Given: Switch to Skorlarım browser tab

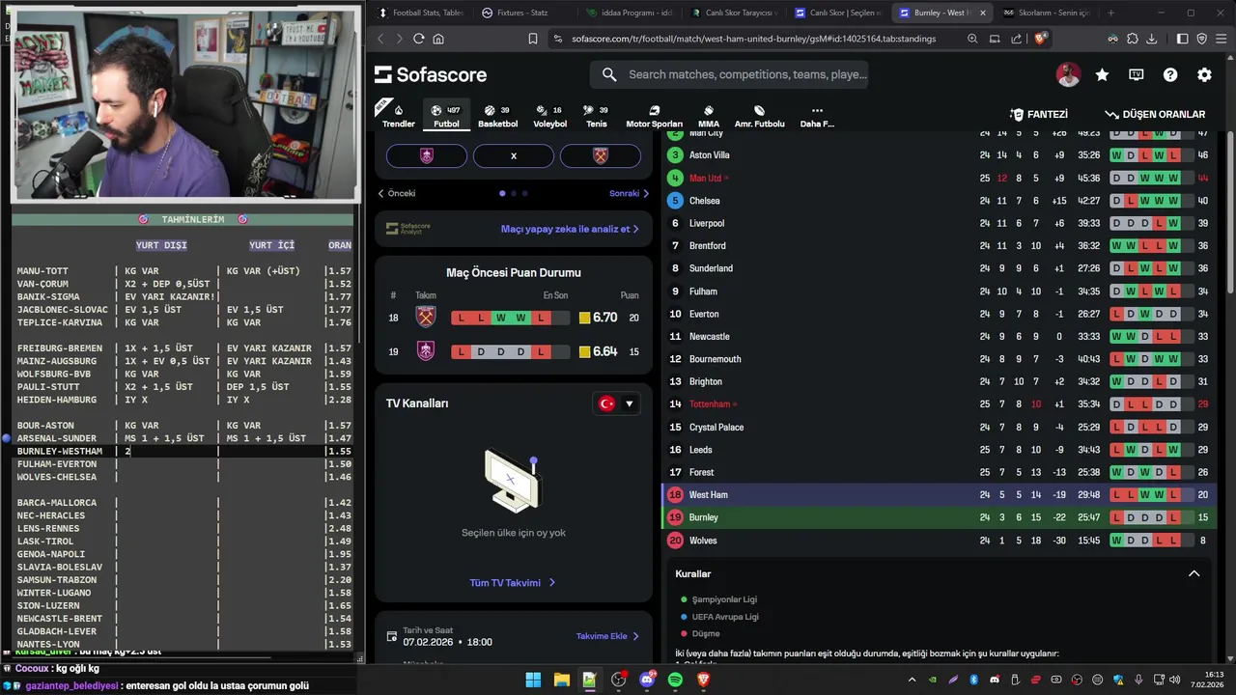Looking at the screenshot, I should coord(1046,13).
